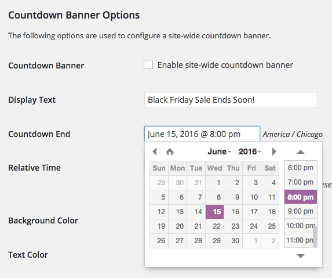Click the home icon to jump to today

point(170,152)
